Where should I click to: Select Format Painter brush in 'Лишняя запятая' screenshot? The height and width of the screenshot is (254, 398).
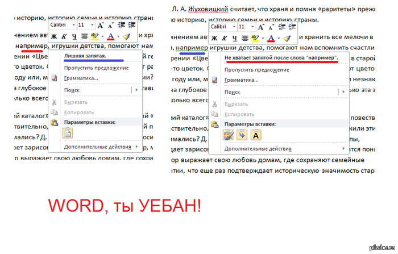coord(127,36)
